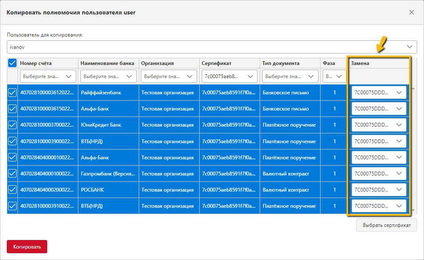
Task: Open the Тип документа filter dropdown
Action: click(290, 76)
